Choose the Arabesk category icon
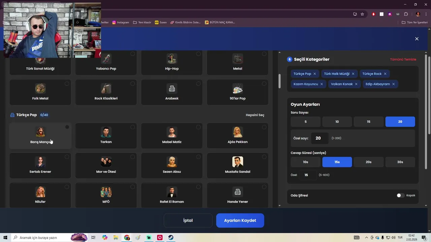Viewport: 431px width, 242px height. [172, 89]
